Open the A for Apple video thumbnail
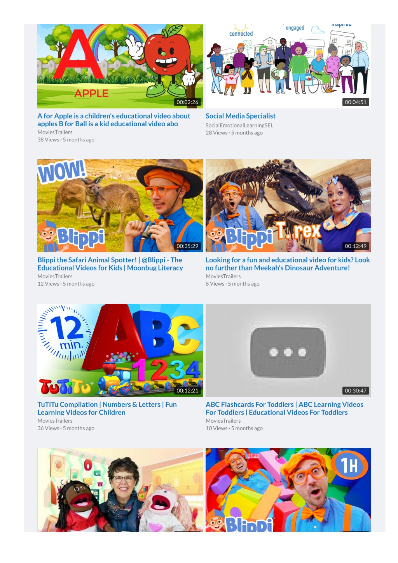The width and height of the screenshot is (398, 563). tap(120, 66)
